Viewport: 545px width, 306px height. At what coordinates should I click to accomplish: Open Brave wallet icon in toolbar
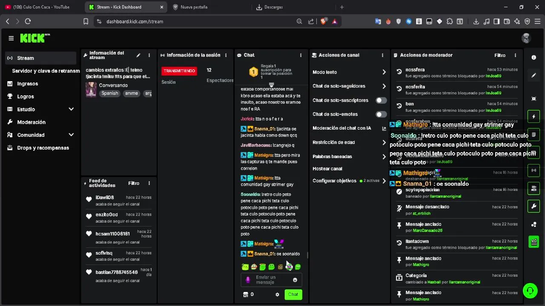click(x=507, y=21)
